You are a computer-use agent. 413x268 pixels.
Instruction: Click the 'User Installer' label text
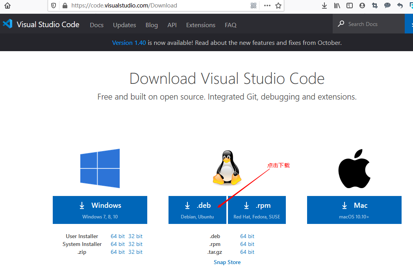82,236
